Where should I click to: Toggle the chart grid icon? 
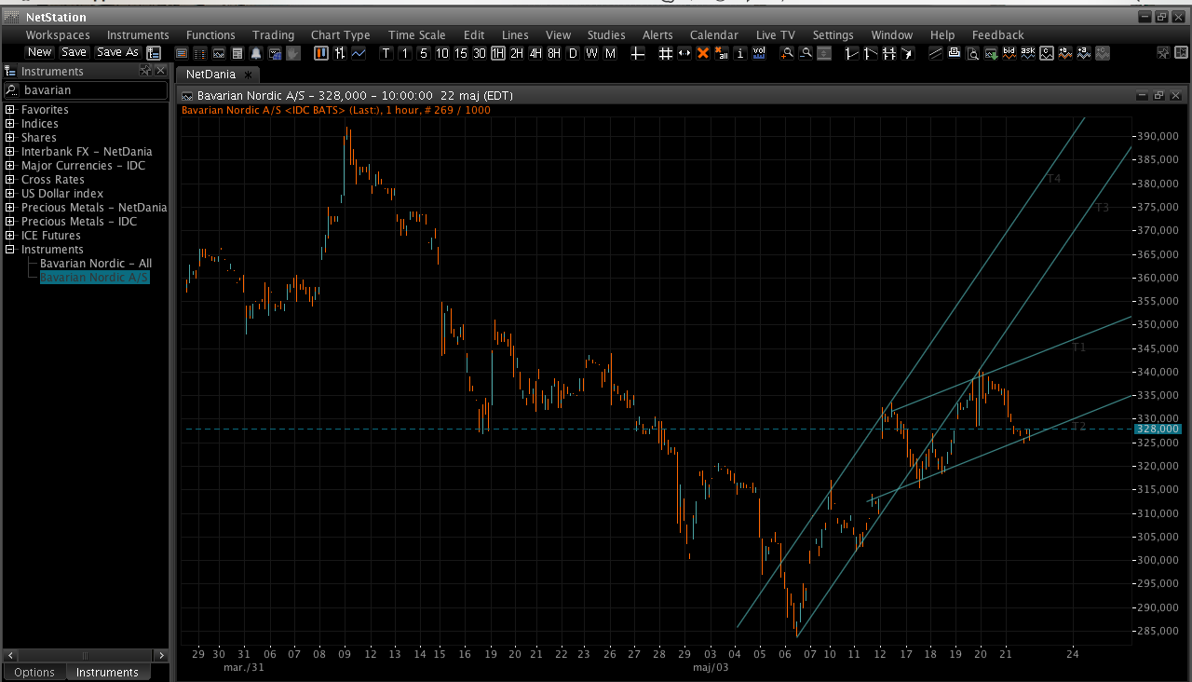pos(666,53)
